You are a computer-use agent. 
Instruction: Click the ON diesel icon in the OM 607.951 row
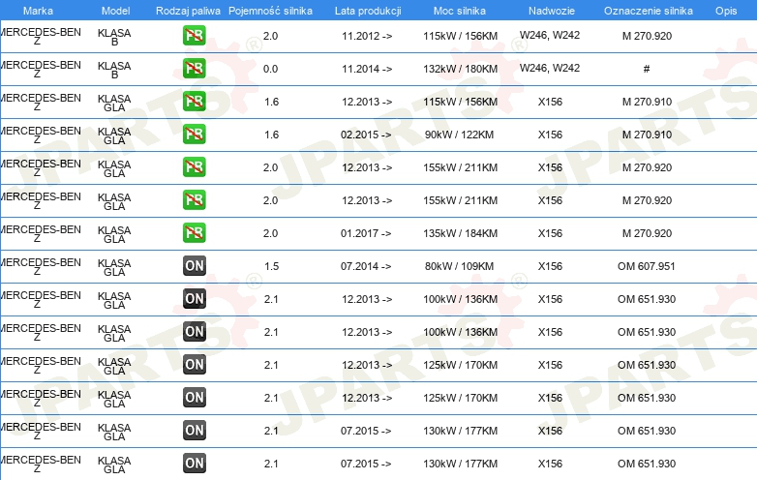coord(194,266)
